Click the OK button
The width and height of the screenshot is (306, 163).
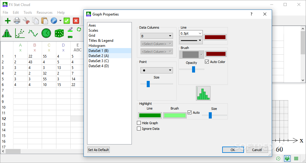pos(233,150)
